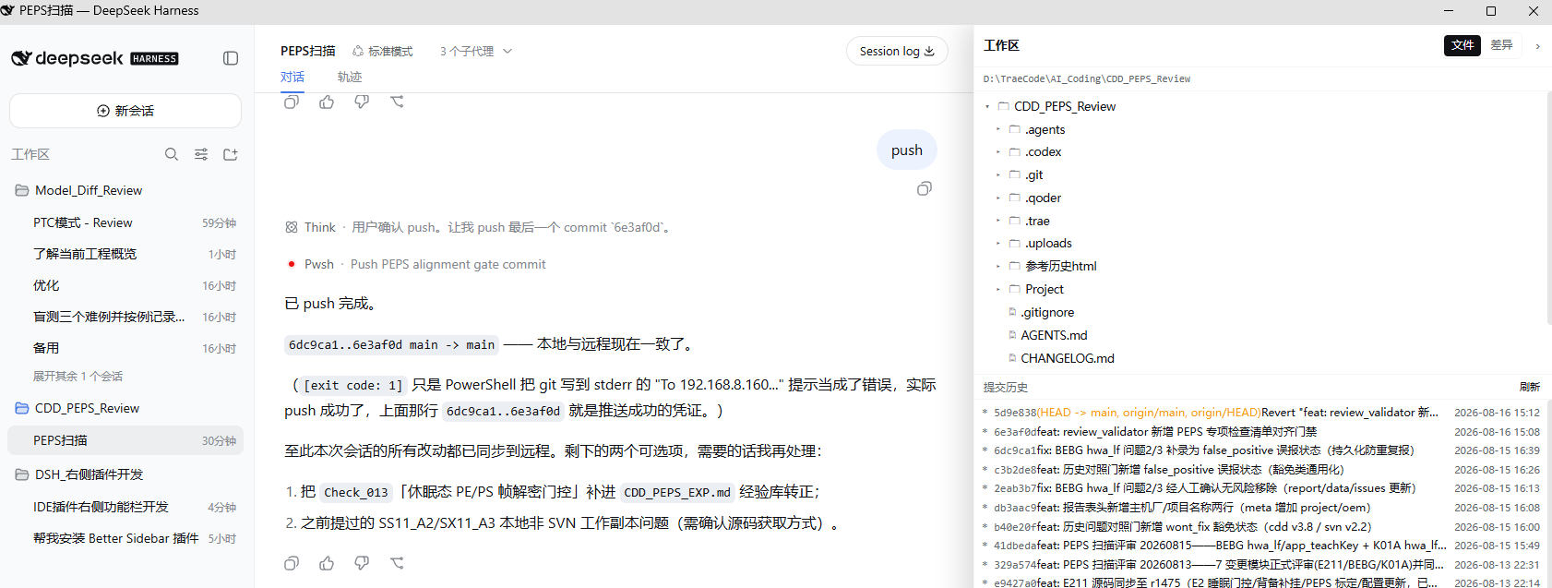Copy the 'push' user message

coord(924,188)
